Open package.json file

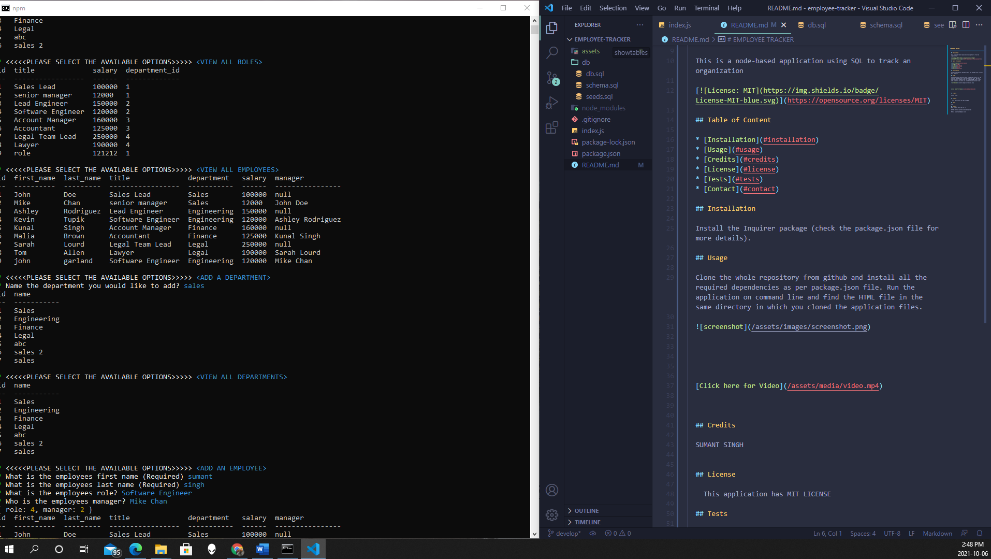click(x=601, y=153)
